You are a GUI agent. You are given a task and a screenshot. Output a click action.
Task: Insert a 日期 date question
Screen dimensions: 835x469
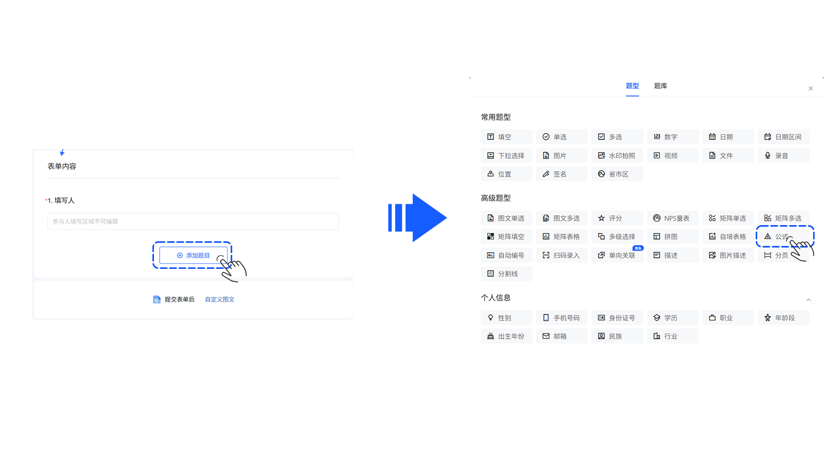coord(727,137)
